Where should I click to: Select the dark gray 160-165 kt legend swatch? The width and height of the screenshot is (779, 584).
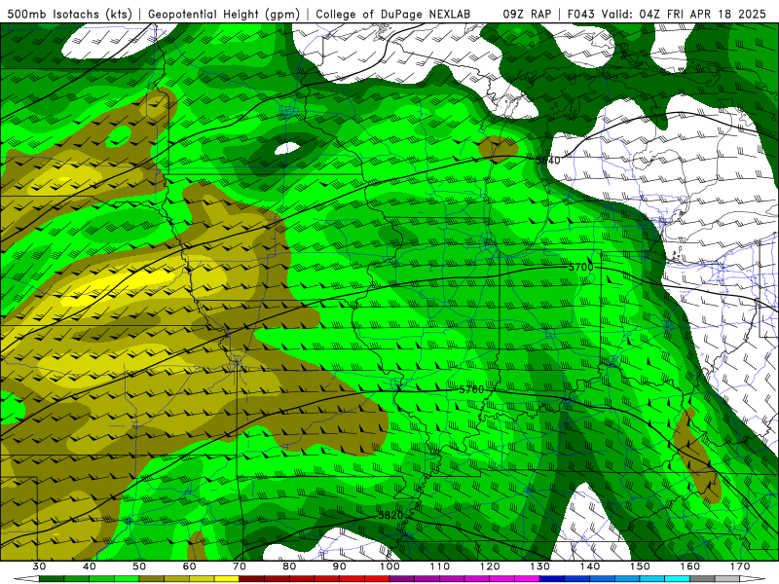click(702, 579)
